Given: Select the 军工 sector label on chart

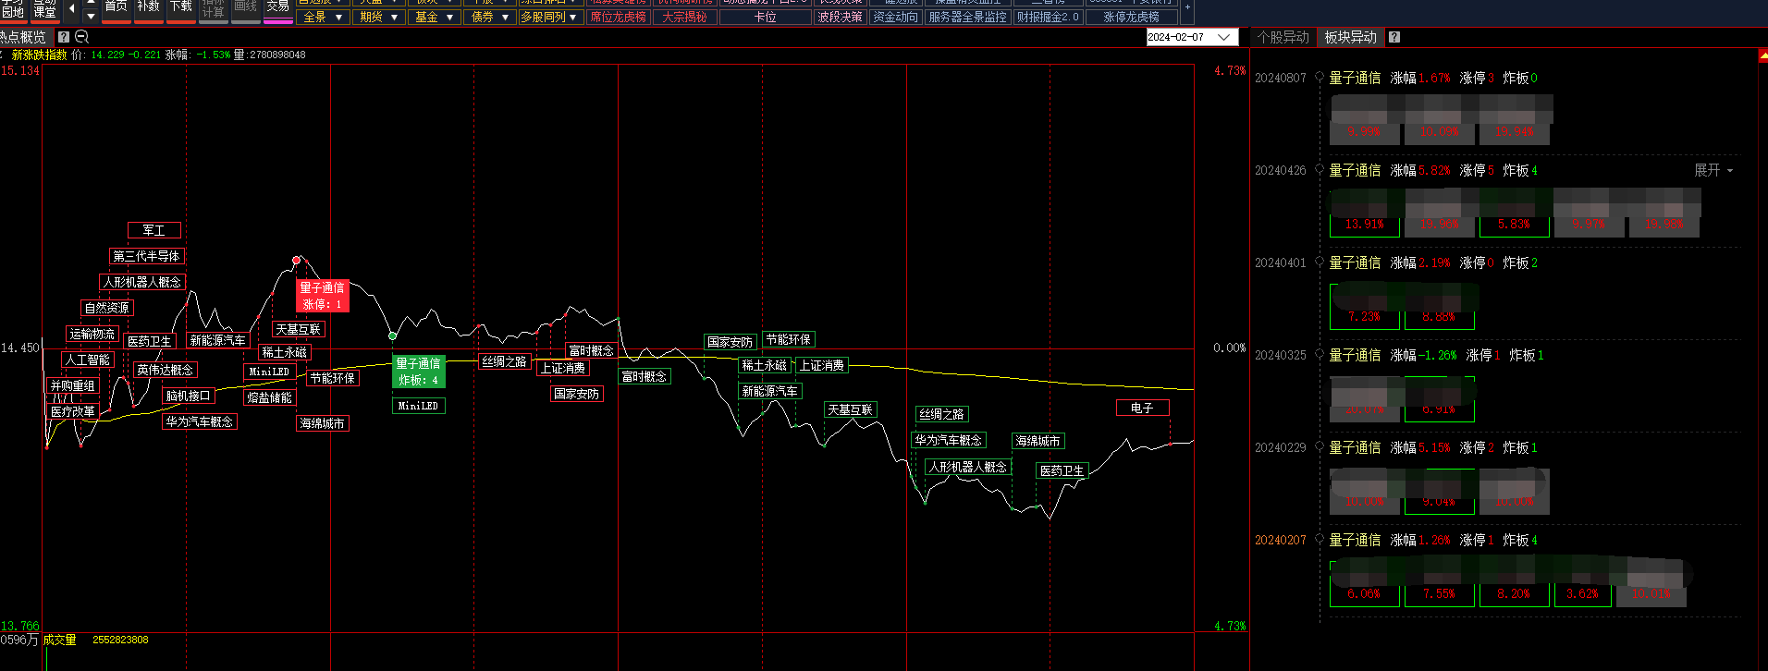Looking at the screenshot, I should (153, 230).
